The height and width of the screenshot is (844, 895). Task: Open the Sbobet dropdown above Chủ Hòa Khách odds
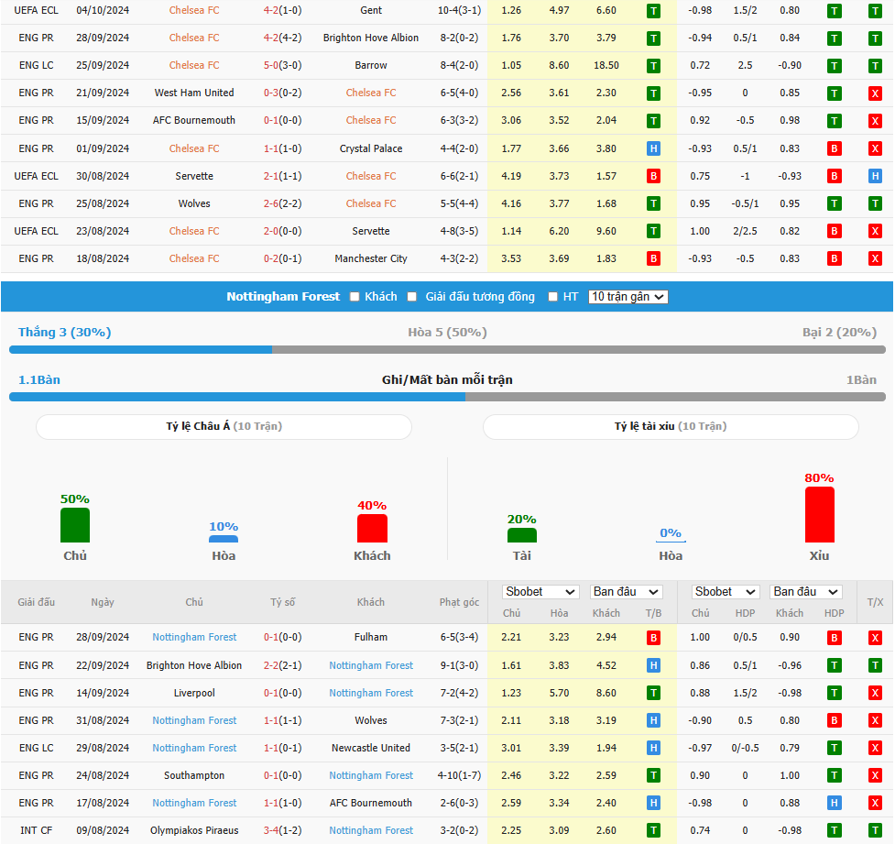point(540,592)
